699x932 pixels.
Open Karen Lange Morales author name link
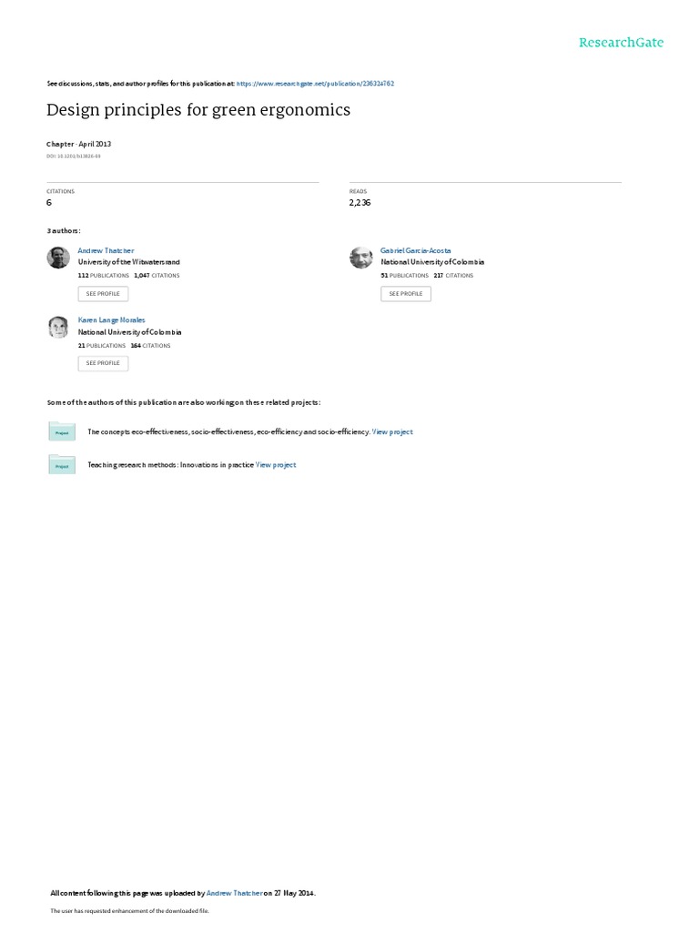111,320
